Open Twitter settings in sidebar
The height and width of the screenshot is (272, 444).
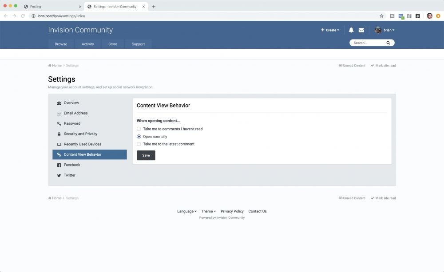pyautogui.click(x=90, y=175)
